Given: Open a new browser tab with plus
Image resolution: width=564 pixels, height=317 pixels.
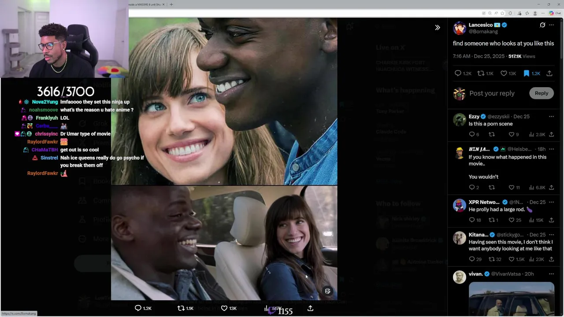Looking at the screenshot, I should [x=171, y=4].
